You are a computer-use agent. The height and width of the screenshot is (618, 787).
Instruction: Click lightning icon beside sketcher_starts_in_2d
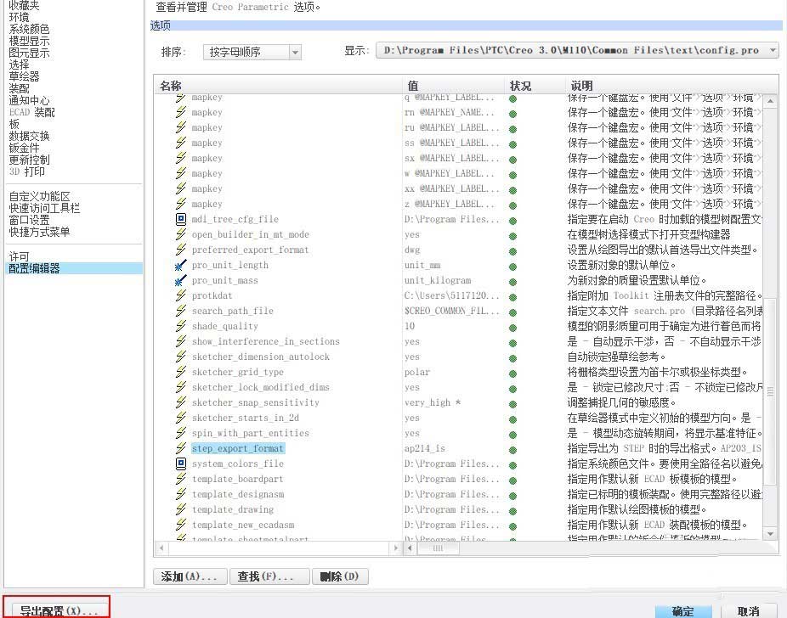pos(181,418)
